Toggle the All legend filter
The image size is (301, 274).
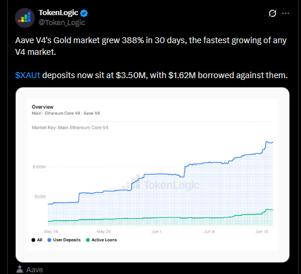37,240
